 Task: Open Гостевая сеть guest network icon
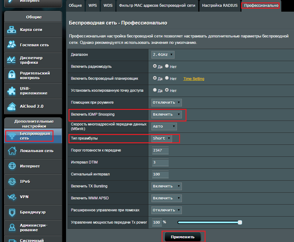[12, 45]
